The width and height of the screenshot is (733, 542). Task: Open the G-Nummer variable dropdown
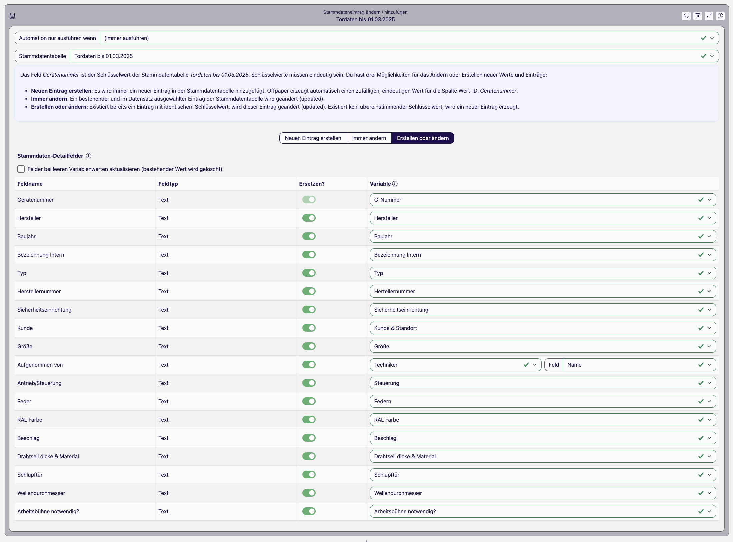(x=543, y=200)
